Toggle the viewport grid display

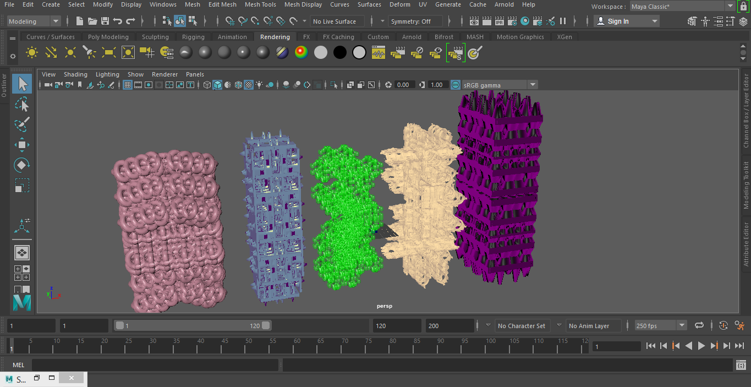pyautogui.click(x=128, y=85)
